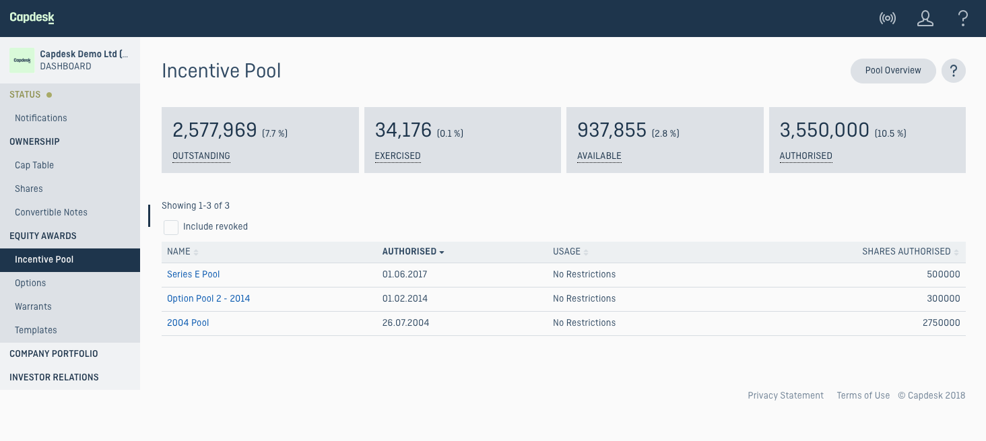Click the Capdesk logo in header
986x441 pixels.
point(32,18)
